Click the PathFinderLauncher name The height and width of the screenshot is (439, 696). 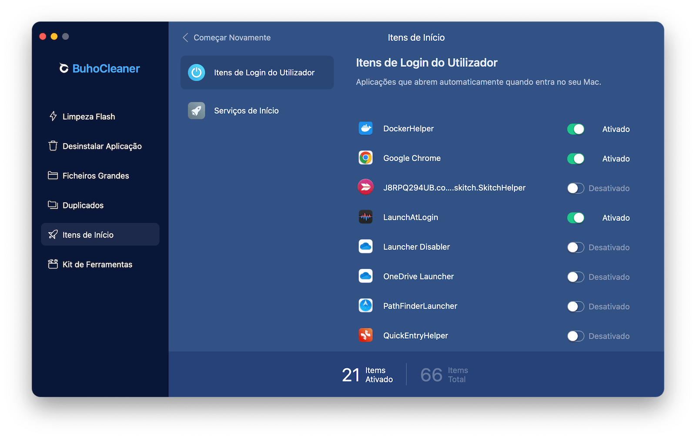(420, 306)
